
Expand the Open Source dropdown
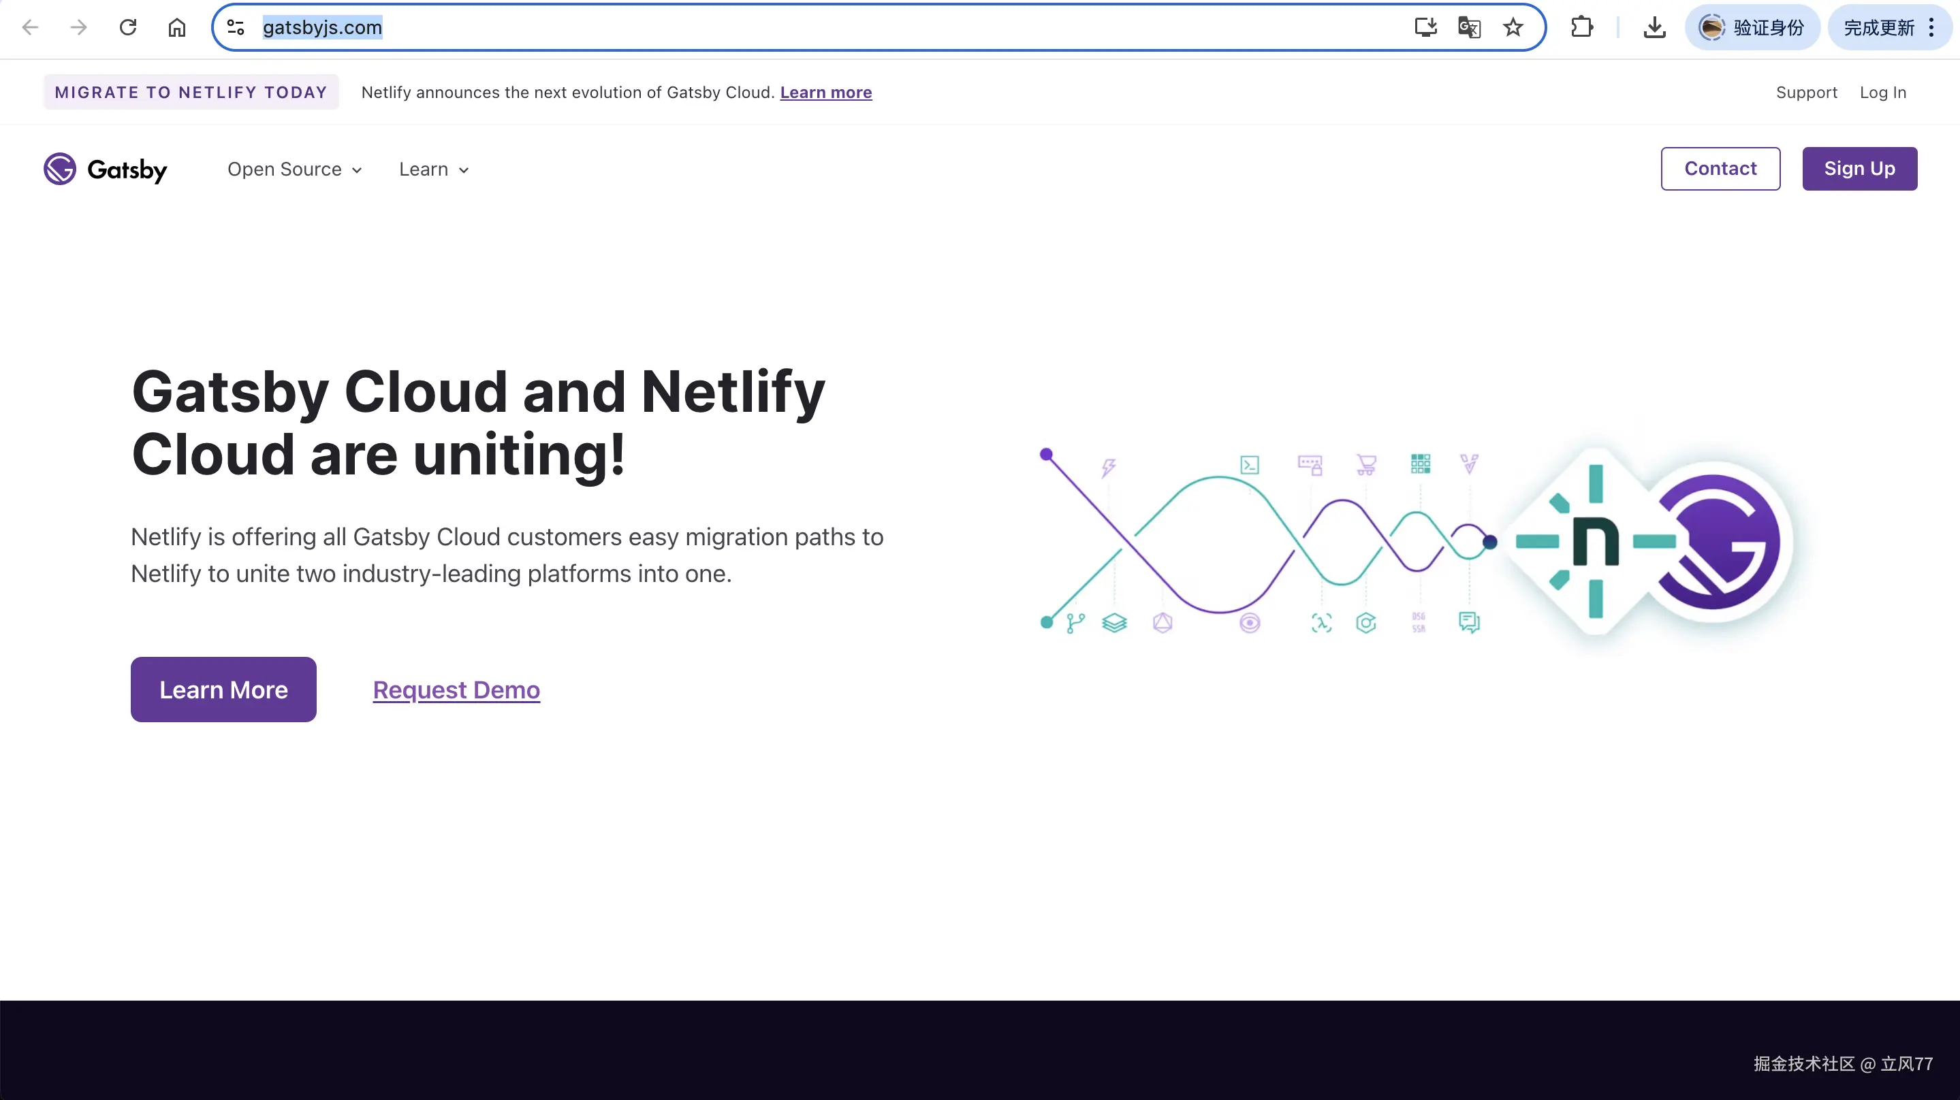(x=294, y=169)
